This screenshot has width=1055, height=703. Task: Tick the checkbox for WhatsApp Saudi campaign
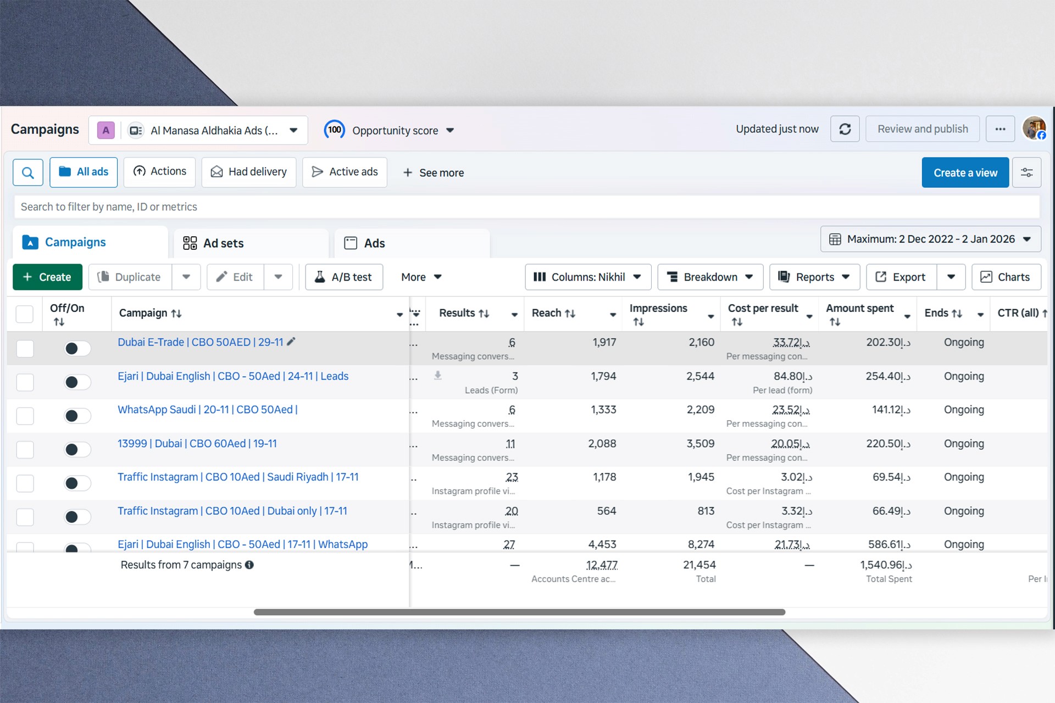(x=25, y=416)
